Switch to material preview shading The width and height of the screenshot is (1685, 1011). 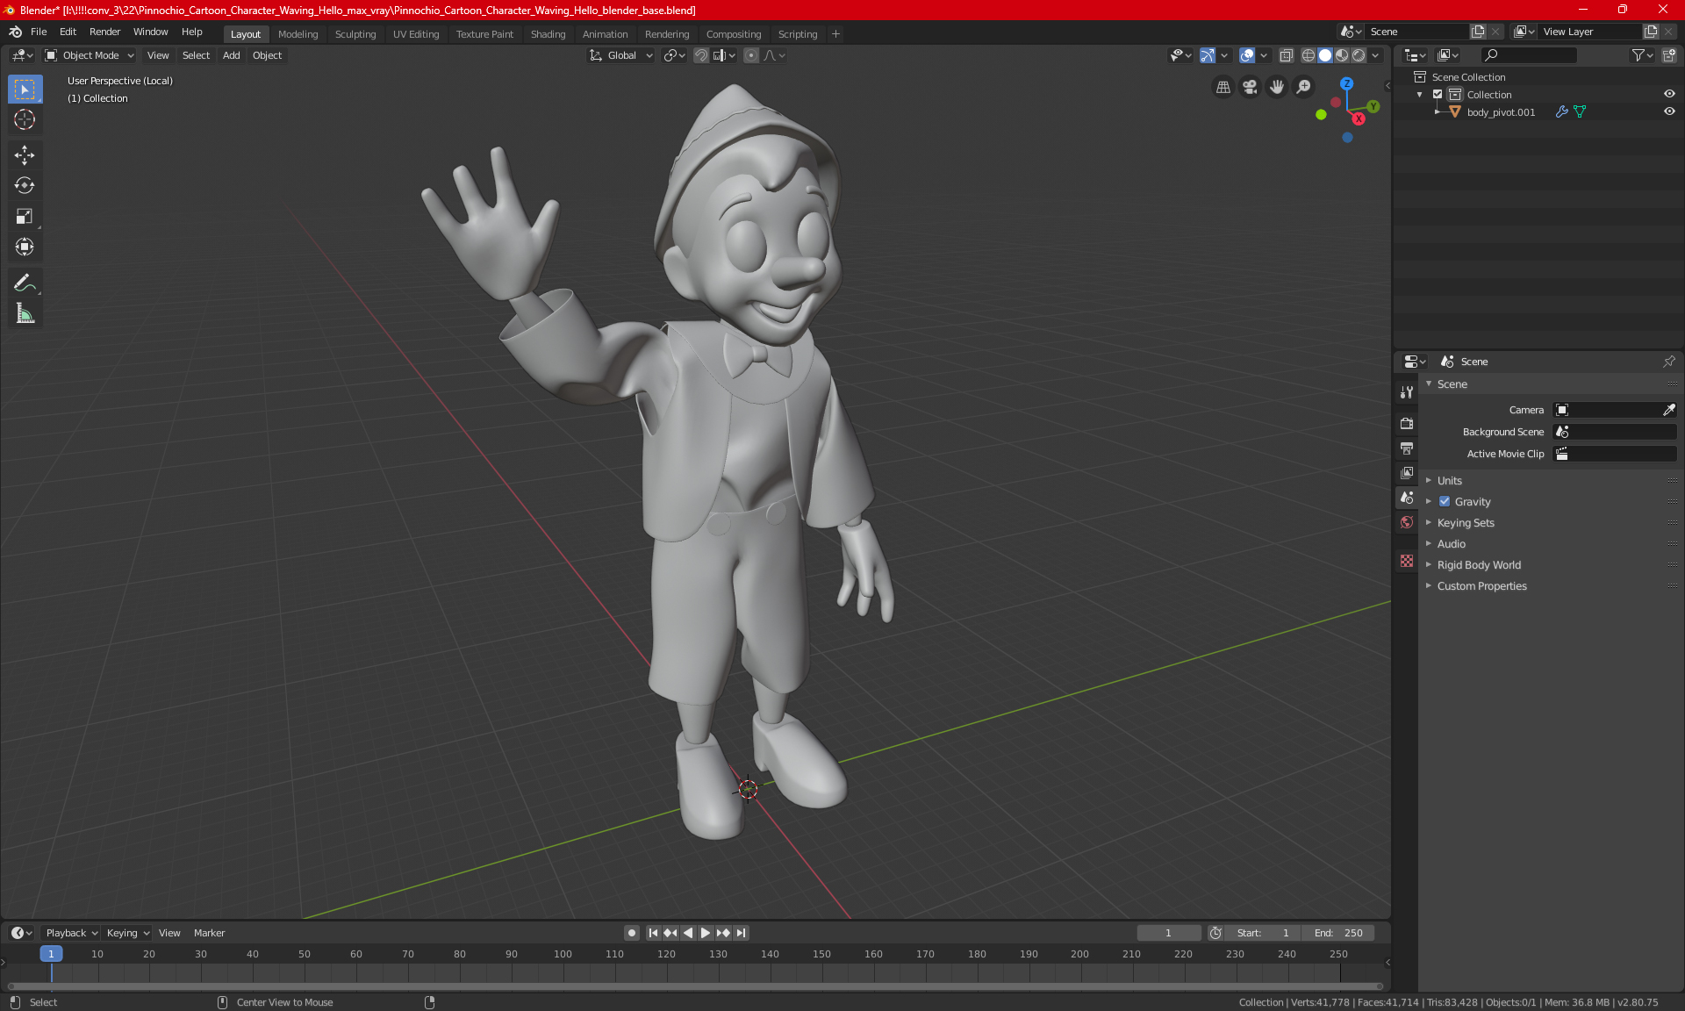point(1342,55)
